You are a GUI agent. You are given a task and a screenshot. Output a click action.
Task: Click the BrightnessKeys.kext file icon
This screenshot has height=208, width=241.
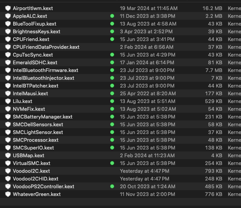tap(8, 31)
